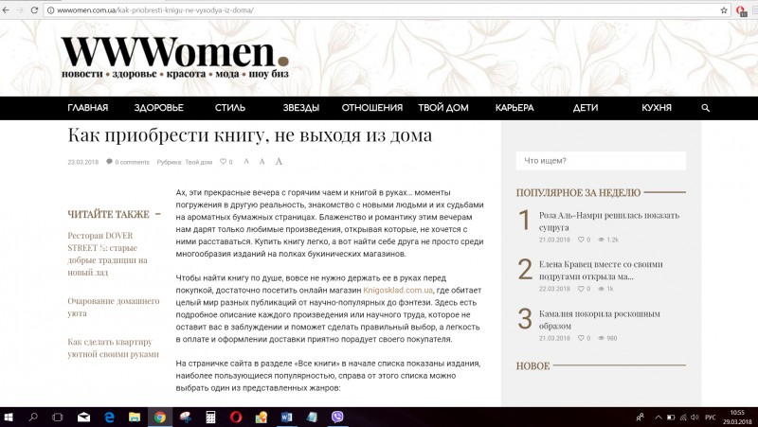This screenshot has height=427, width=758.
Task: Open Task View on the taskbar
Action: click(58, 417)
